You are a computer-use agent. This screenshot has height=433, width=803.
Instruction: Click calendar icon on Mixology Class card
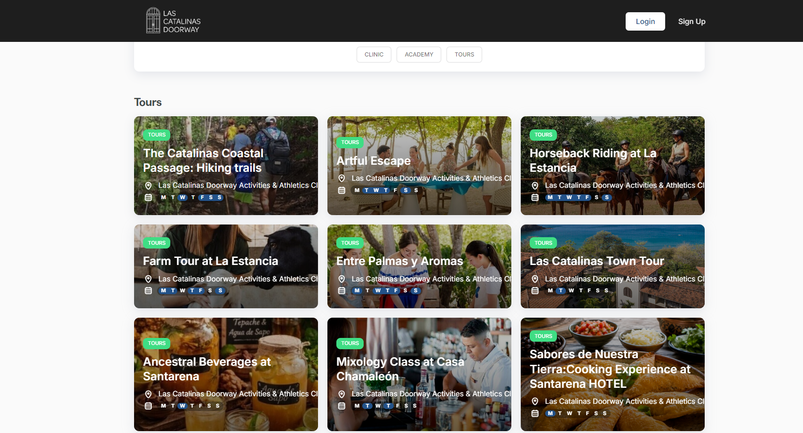point(342,406)
